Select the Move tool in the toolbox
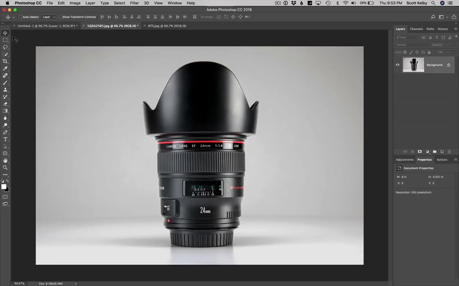 [5, 33]
